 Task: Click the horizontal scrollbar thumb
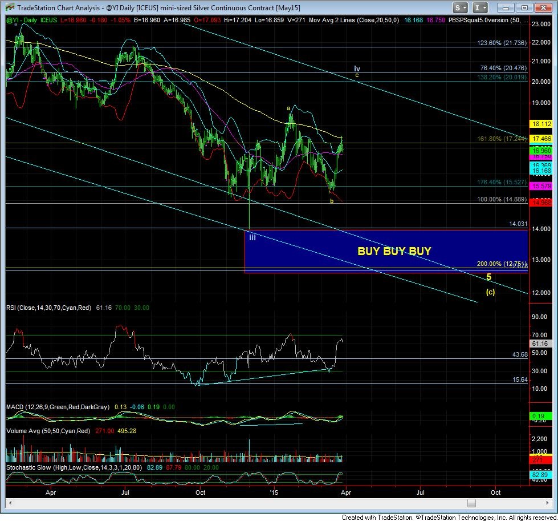click(471, 503)
